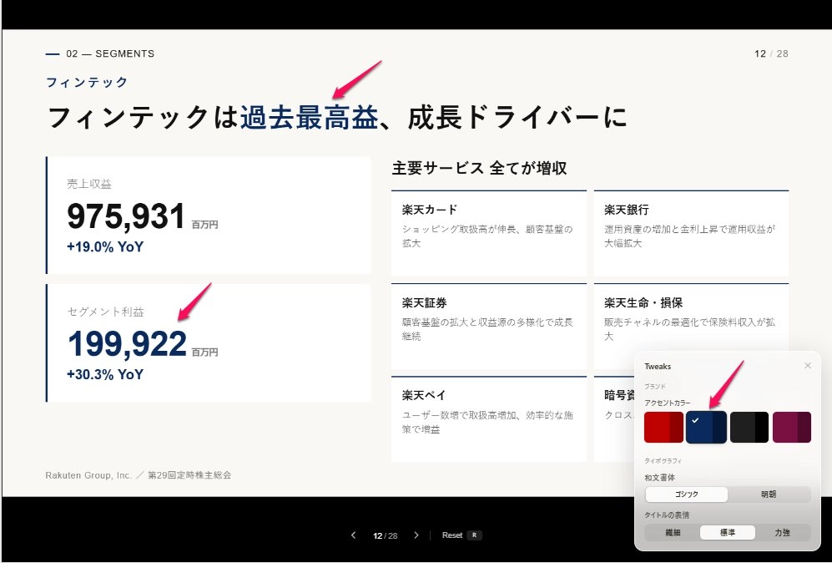Screen dimensions: 832x563
Task: Click the アクセントカラー label in Tweaks
Action: [668, 403]
